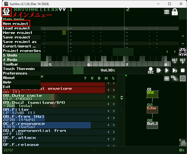Click piano keyboard octave 6 key
Image resolution: width=187 pixels, height=154 pixels.
(88, 65)
